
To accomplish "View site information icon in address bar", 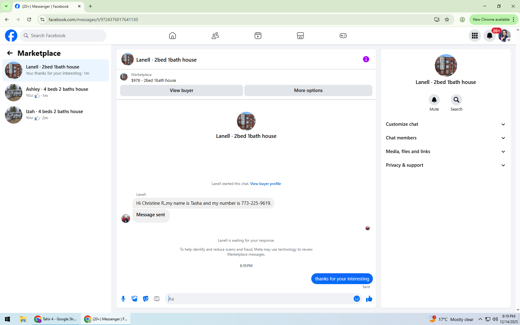I will tap(42, 20).
